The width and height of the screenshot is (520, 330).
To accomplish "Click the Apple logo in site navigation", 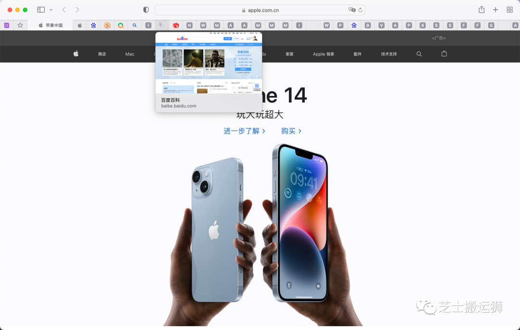I will [76, 54].
